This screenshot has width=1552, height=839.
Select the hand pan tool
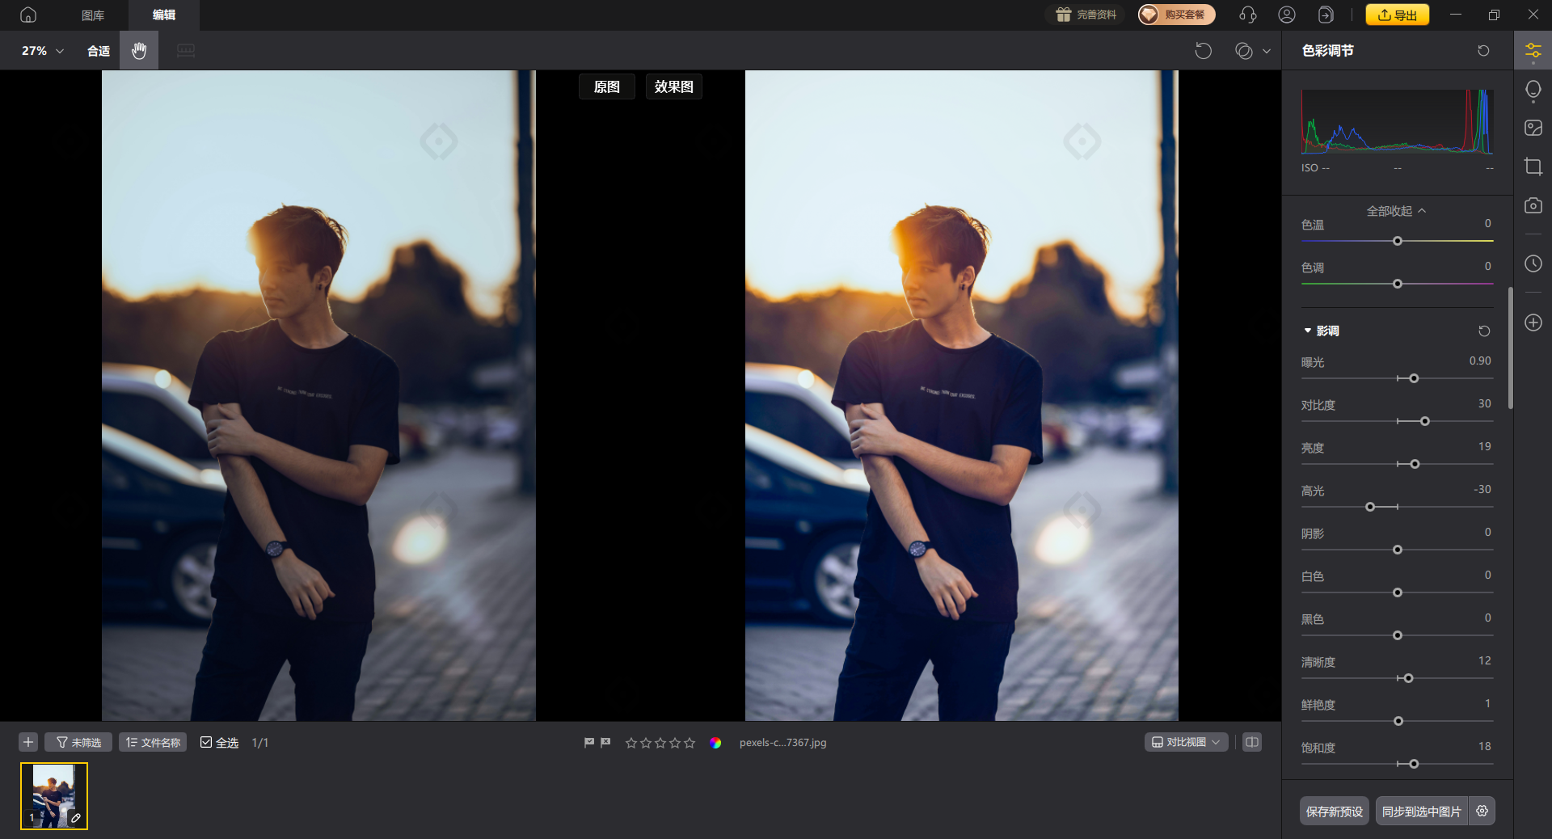[139, 51]
